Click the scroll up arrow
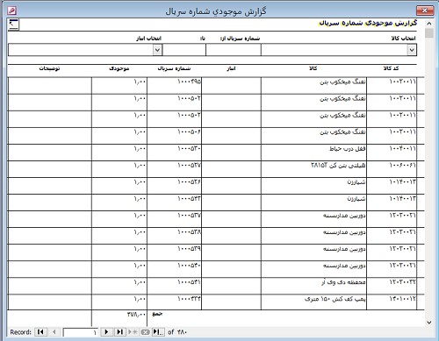 click(x=429, y=24)
